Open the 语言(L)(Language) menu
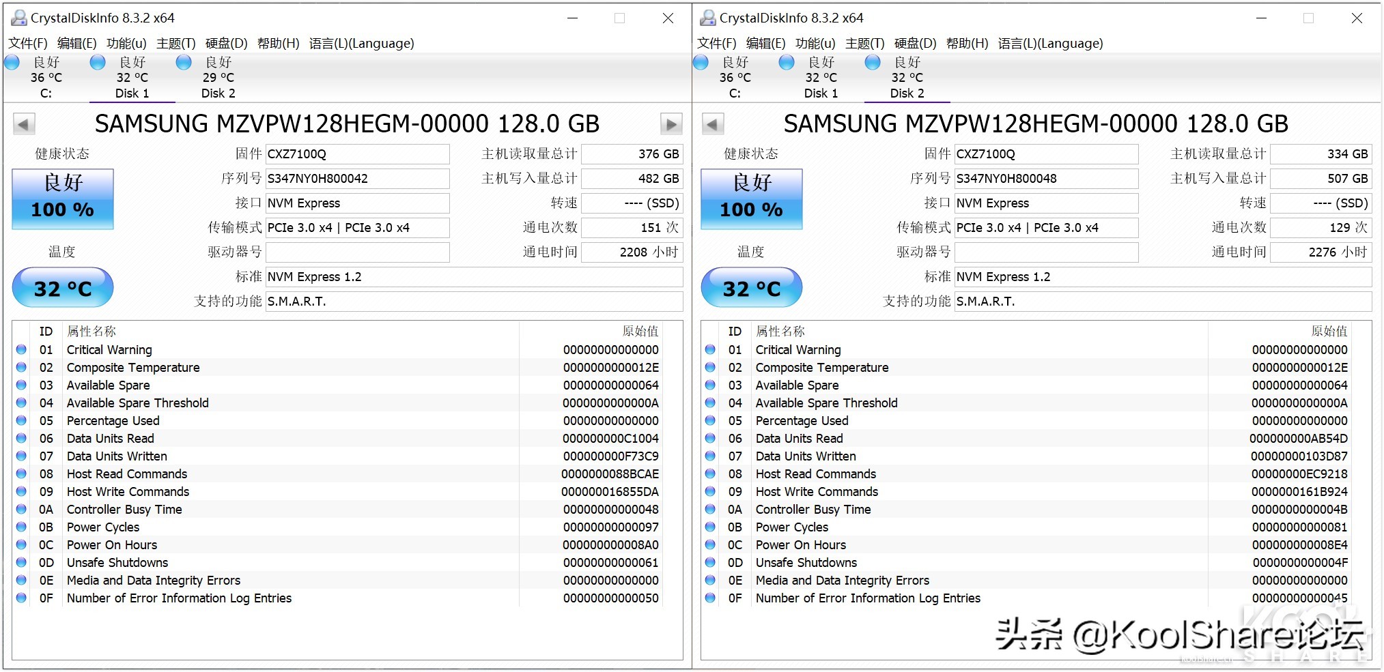1384x672 pixels. [x=363, y=43]
